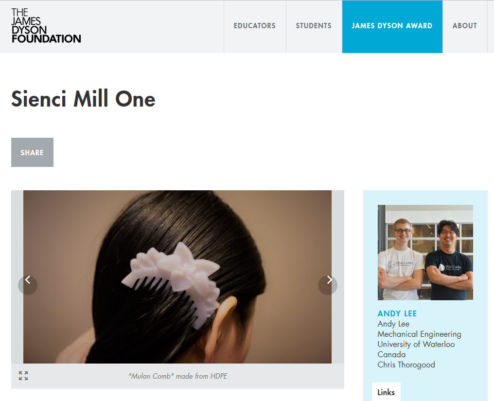Click the team photo of two inventors
This screenshot has width=494, height=401.
pos(425,253)
